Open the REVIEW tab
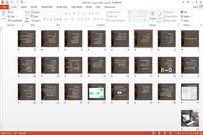The height and width of the screenshot is (135, 203). pos(89,7)
